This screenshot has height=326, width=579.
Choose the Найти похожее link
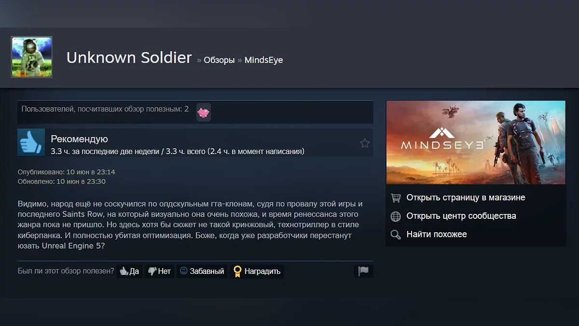point(437,234)
